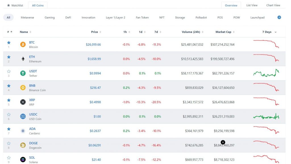Sort by 7d change column
Image resolution: width=291 pixels, height=164 pixels.
(158, 32)
